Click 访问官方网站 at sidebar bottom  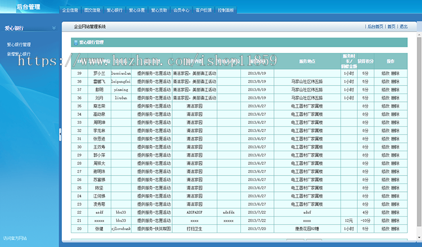15,238
